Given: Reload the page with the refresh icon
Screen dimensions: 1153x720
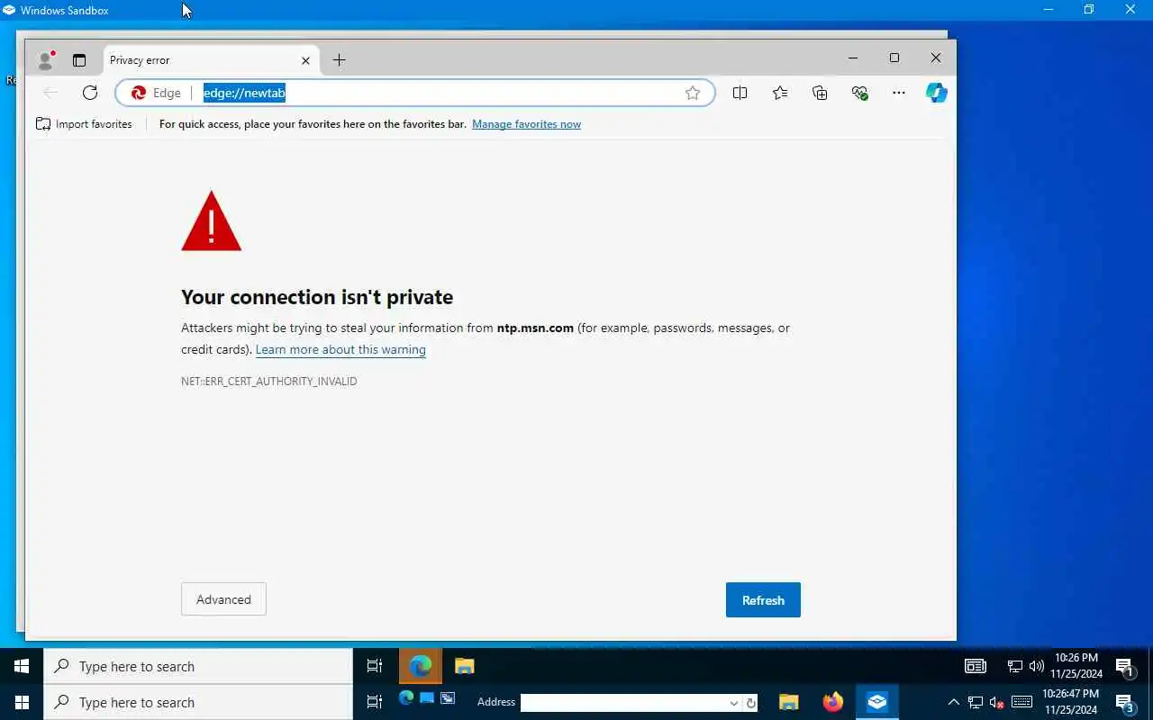Looking at the screenshot, I should pyautogui.click(x=90, y=93).
